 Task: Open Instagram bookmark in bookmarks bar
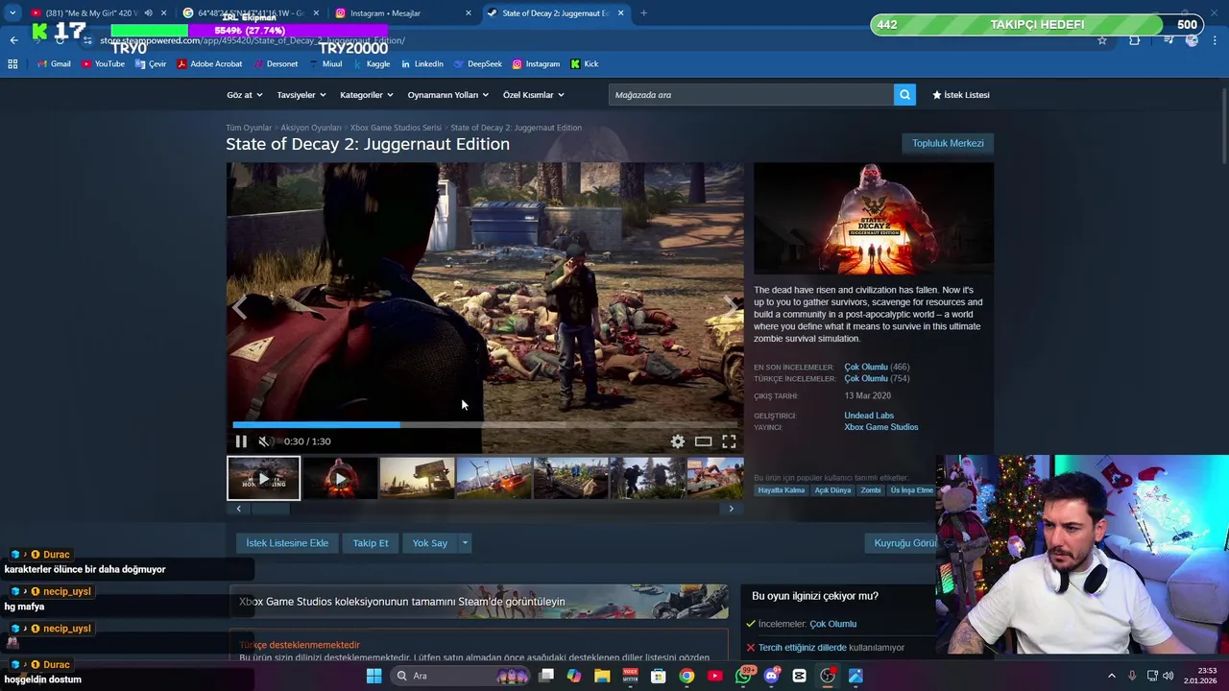coord(536,64)
